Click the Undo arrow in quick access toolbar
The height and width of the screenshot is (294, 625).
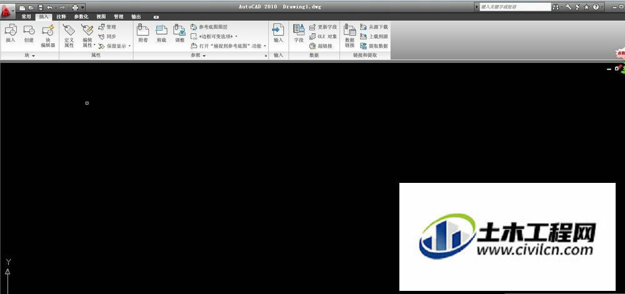pos(49,7)
